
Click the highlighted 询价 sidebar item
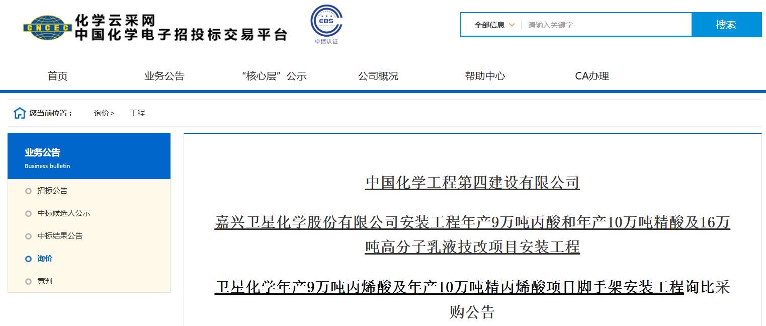(x=45, y=259)
